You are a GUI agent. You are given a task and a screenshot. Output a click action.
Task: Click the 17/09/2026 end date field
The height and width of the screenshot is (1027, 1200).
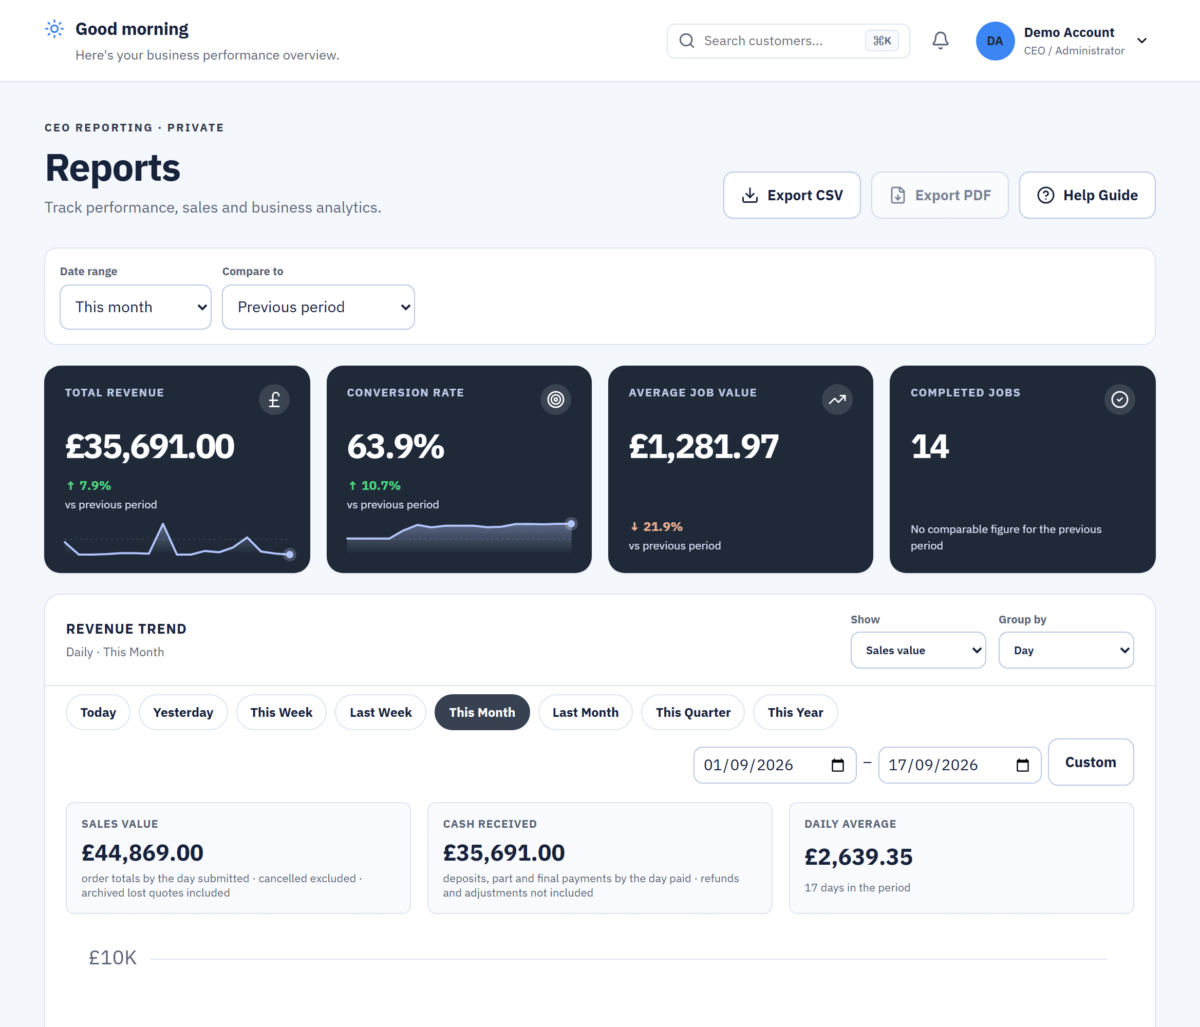tap(960, 765)
